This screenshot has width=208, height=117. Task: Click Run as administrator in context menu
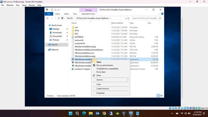tap(105, 65)
